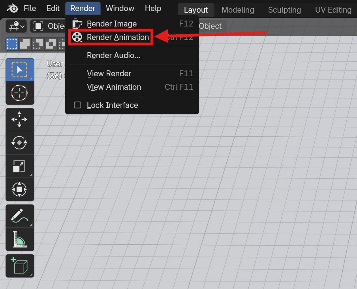Switch to the Sculpting workspace tab
Image resolution: width=357 pixels, height=289 pixels.
[x=284, y=10]
